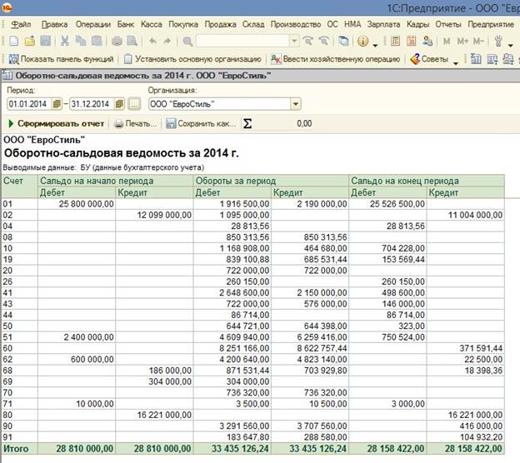Click the sum value field showing 0,00

(x=289, y=123)
